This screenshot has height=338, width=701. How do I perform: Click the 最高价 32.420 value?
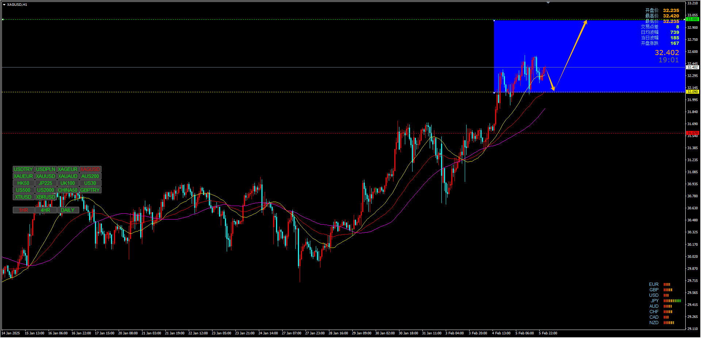pos(671,16)
